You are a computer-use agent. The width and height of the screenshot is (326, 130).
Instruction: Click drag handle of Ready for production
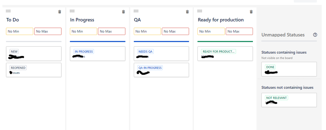(x=200, y=11)
